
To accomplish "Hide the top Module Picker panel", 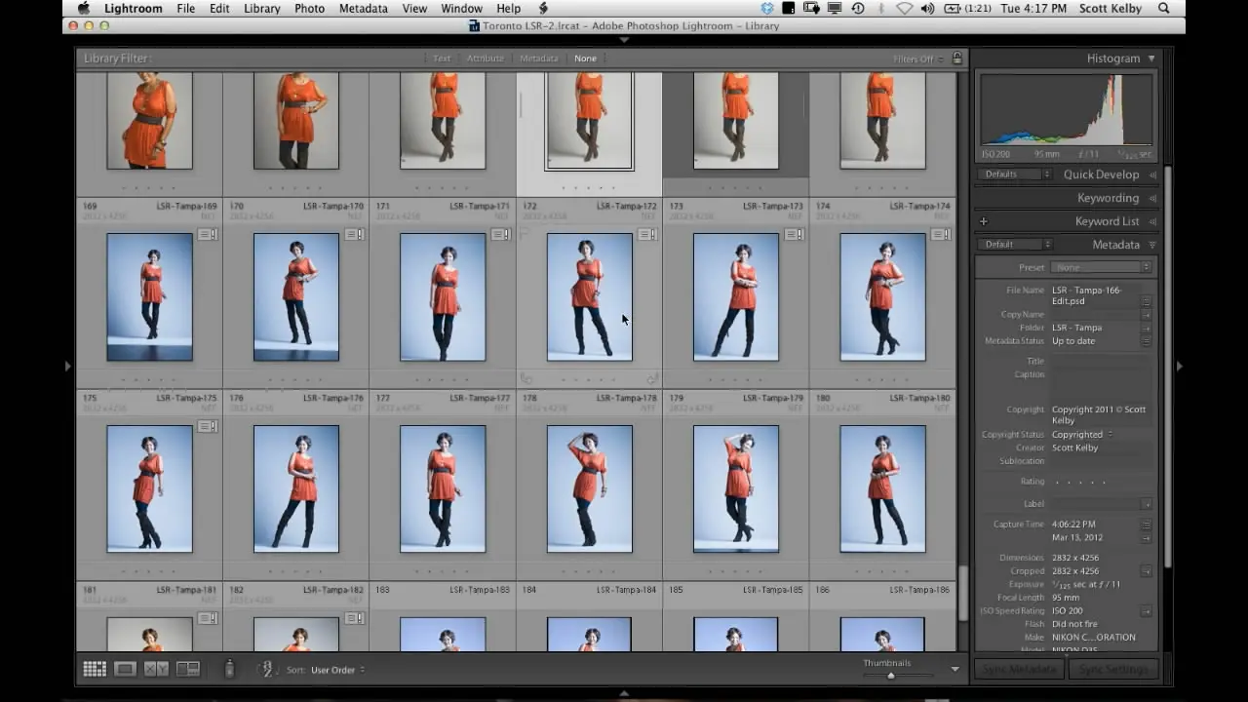I will [624, 40].
